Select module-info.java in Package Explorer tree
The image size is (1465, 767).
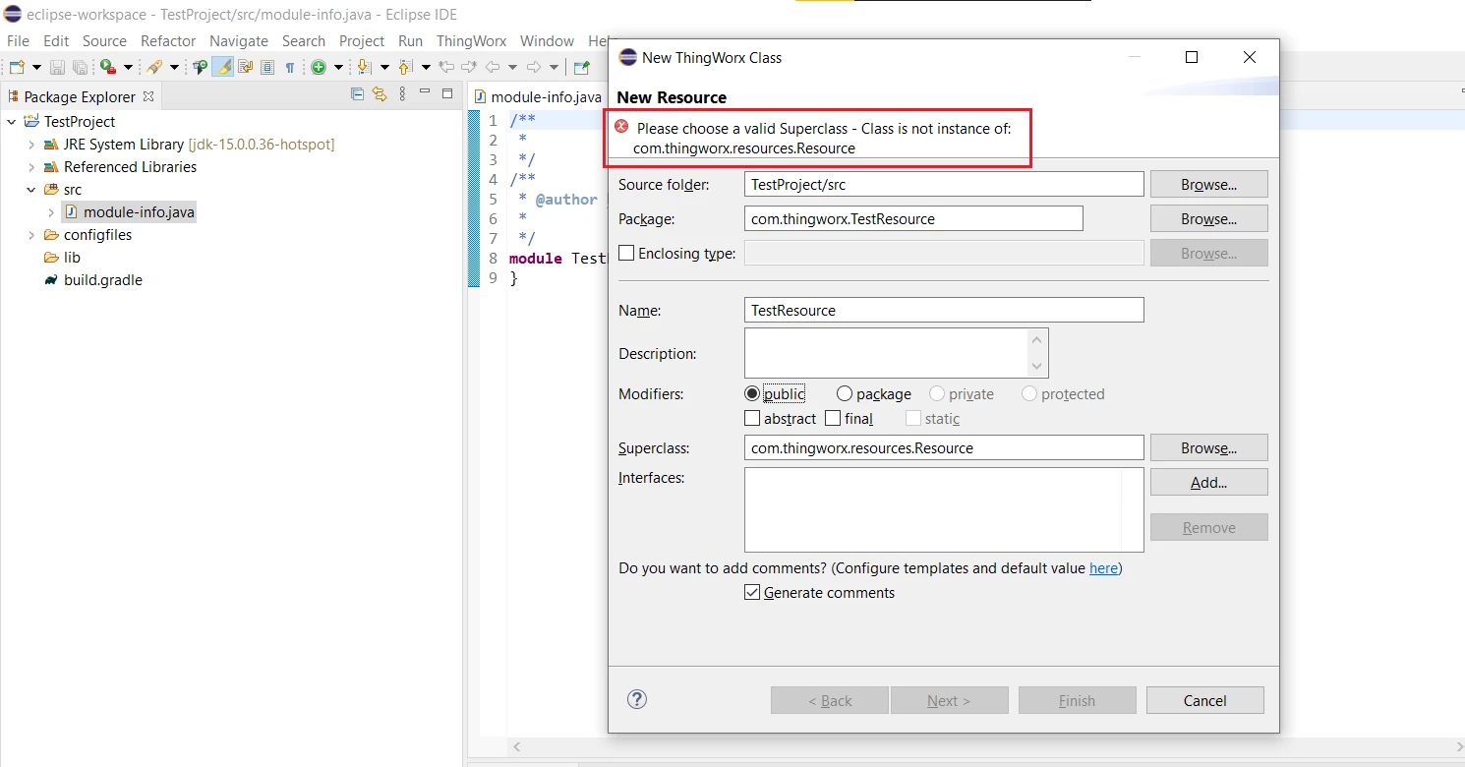(x=129, y=211)
